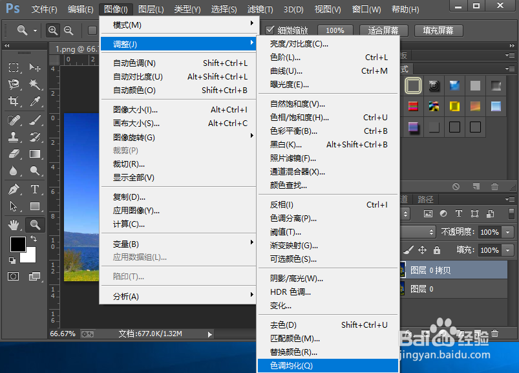Click the 适合屏幕 button
519x373 pixels.
pyautogui.click(x=385, y=30)
